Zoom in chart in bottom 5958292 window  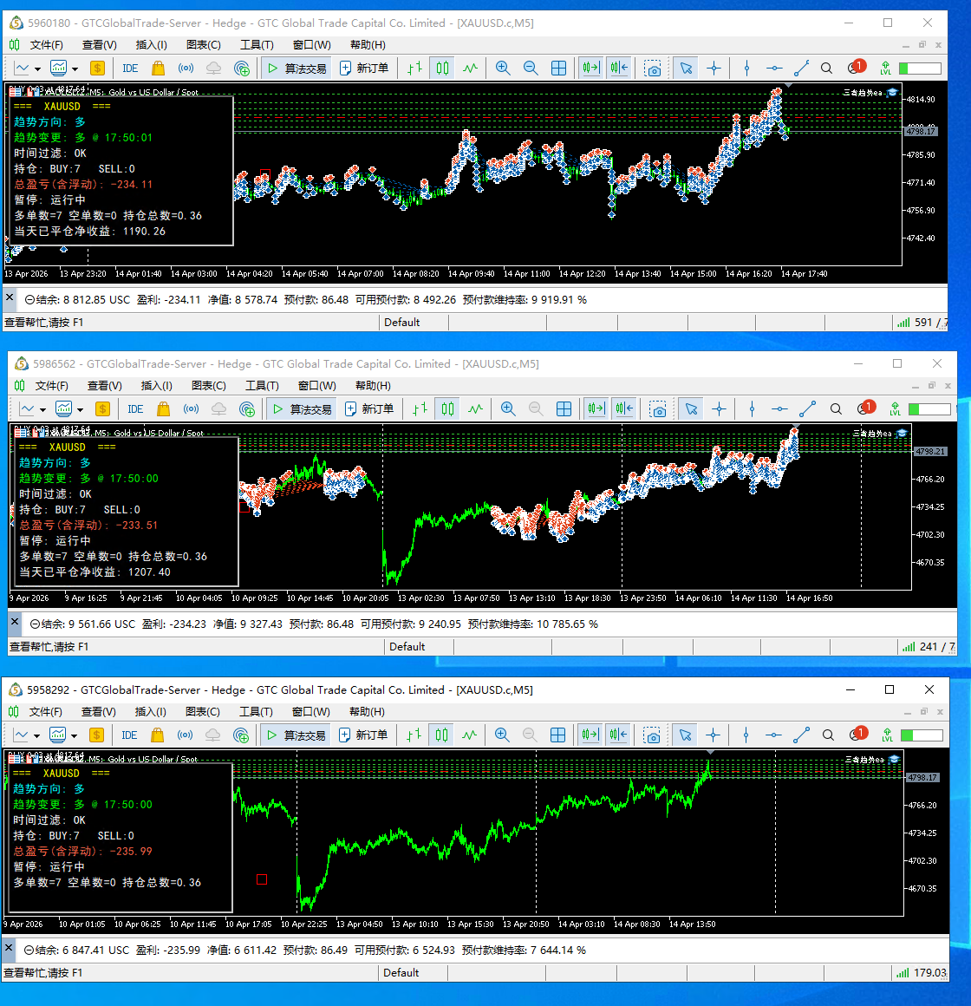(x=501, y=735)
